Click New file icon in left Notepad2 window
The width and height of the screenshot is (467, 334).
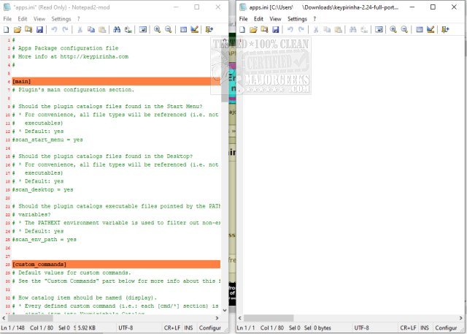[x=7, y=29]
